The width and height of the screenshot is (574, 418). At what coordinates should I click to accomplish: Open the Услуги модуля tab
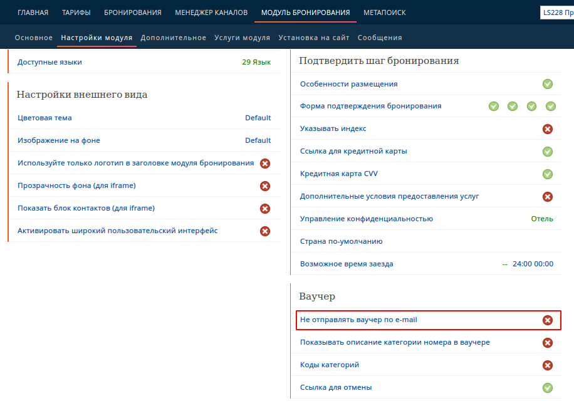tap(242, 38)
